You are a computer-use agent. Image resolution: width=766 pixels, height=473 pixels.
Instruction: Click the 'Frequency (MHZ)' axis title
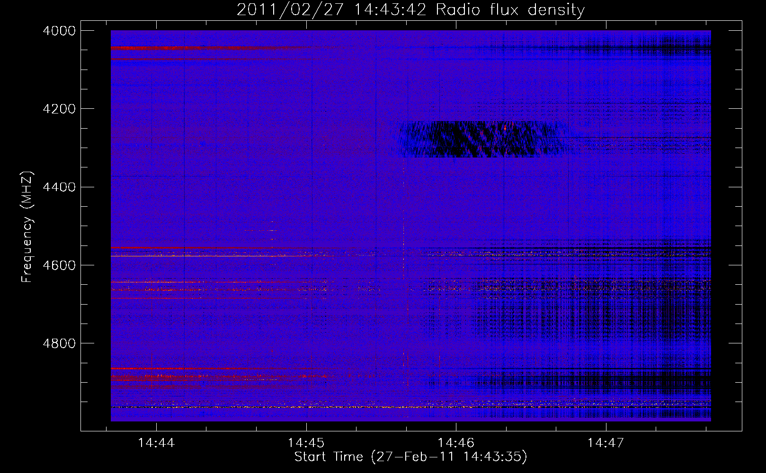pyautogui.click(x=27, y=227)
